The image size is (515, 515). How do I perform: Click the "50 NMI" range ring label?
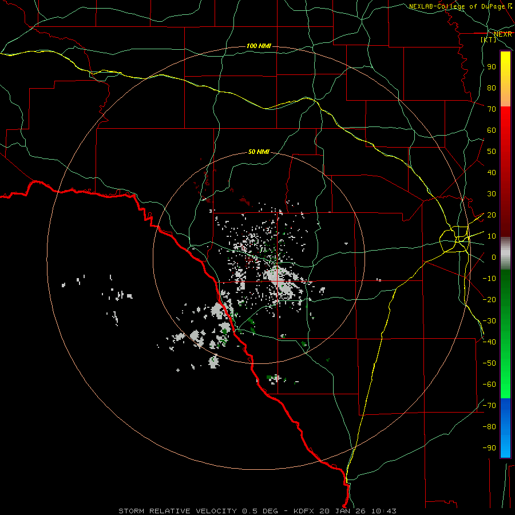[259, 152]
